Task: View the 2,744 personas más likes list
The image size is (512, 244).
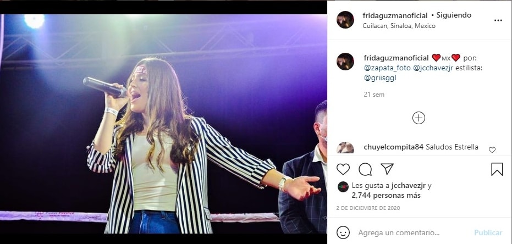Action: (x=378, y=195)
